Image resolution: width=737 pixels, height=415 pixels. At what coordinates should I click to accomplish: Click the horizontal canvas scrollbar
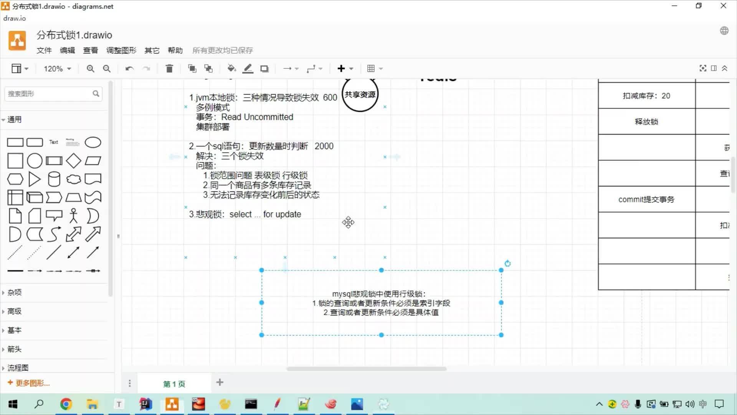coord(366,369)
